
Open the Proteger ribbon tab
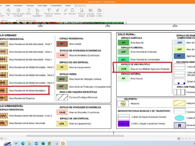point(30,5)
